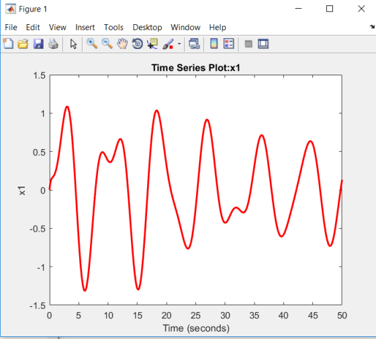Click the dock figure arrow at menu bar's end
376x339 pixels.
(x=372, y=27)
